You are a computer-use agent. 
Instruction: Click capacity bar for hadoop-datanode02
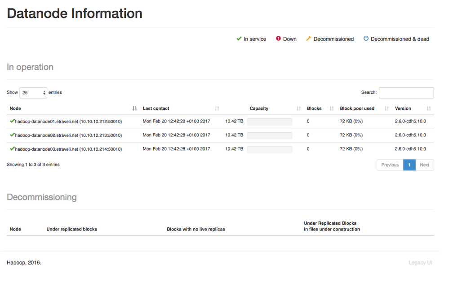270,136
